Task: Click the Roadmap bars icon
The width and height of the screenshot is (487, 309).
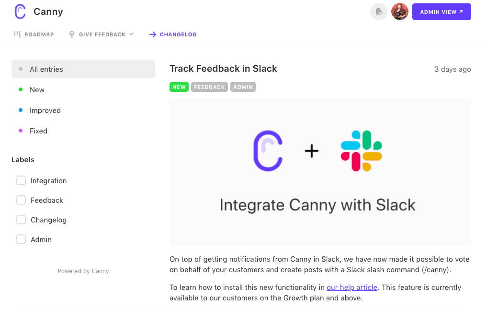Action: 17,34
